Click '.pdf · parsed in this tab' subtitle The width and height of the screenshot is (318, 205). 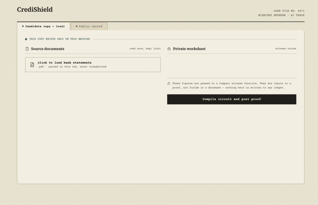point(72,67)
